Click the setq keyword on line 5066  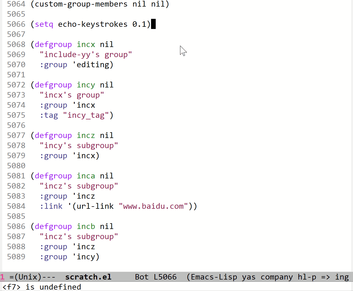tap(44, 24)
